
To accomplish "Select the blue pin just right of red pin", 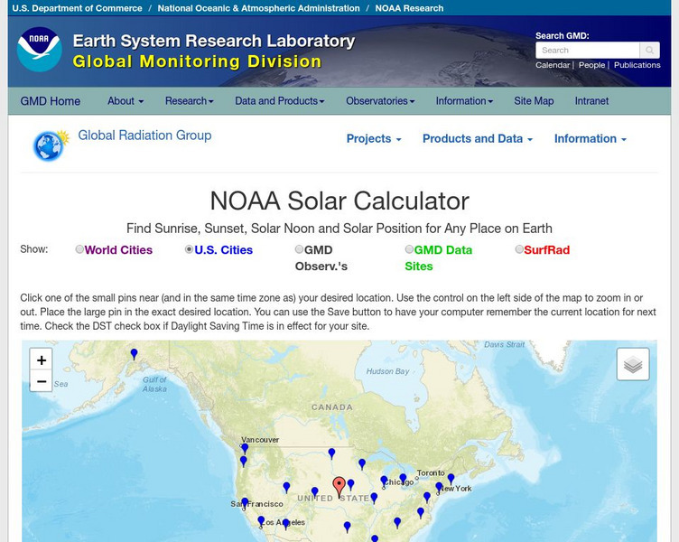I will pyautogui.click(x=350, y=484).
